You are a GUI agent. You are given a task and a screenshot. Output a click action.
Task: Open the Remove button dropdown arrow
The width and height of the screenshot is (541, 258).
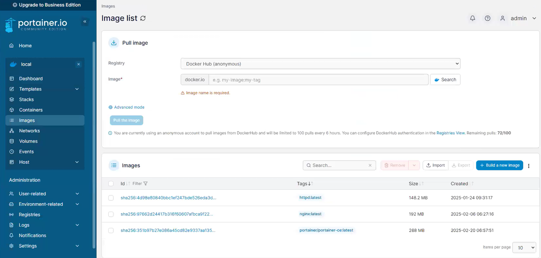414,166
